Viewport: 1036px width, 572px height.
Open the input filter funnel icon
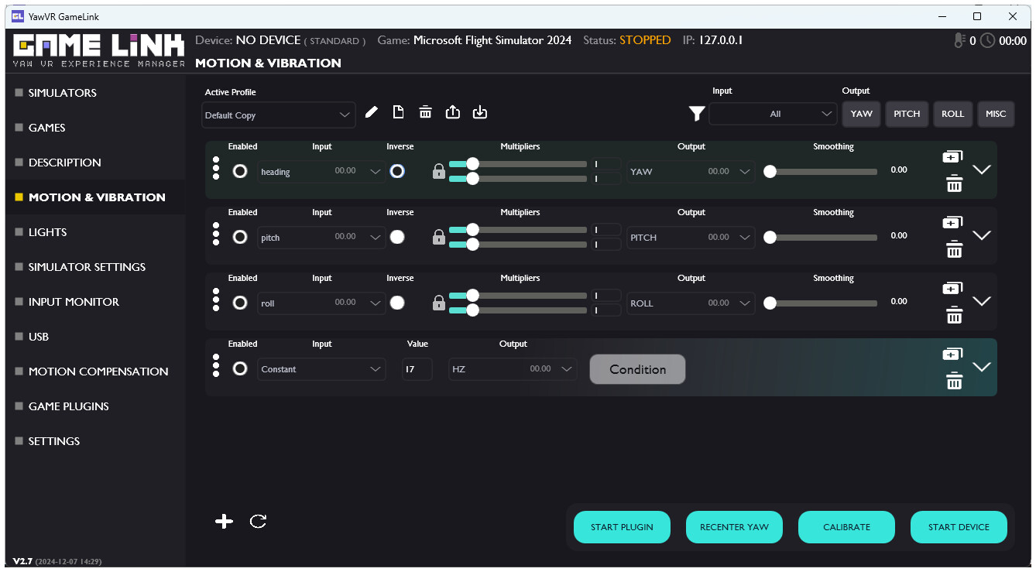695,114
